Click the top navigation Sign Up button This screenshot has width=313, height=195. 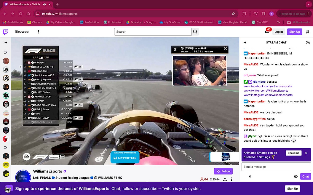[294, 32]
